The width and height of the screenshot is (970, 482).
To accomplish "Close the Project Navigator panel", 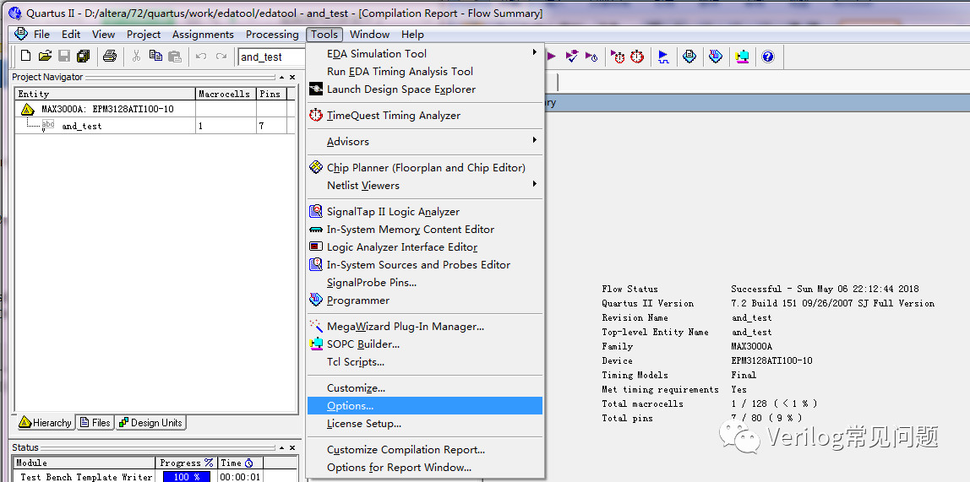I will (x=292, y=78).
